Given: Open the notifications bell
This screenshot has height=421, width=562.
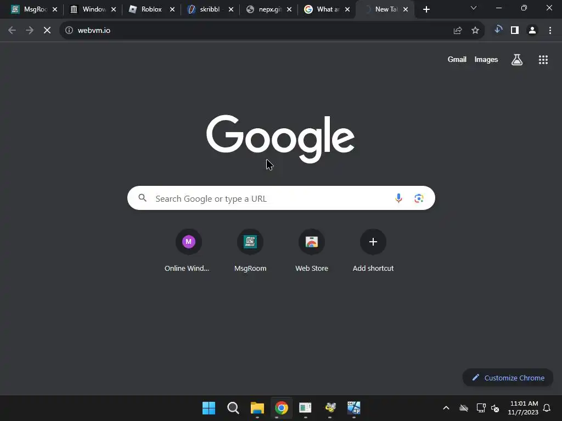Looking at the screenshot, I should tap(547, 408).
